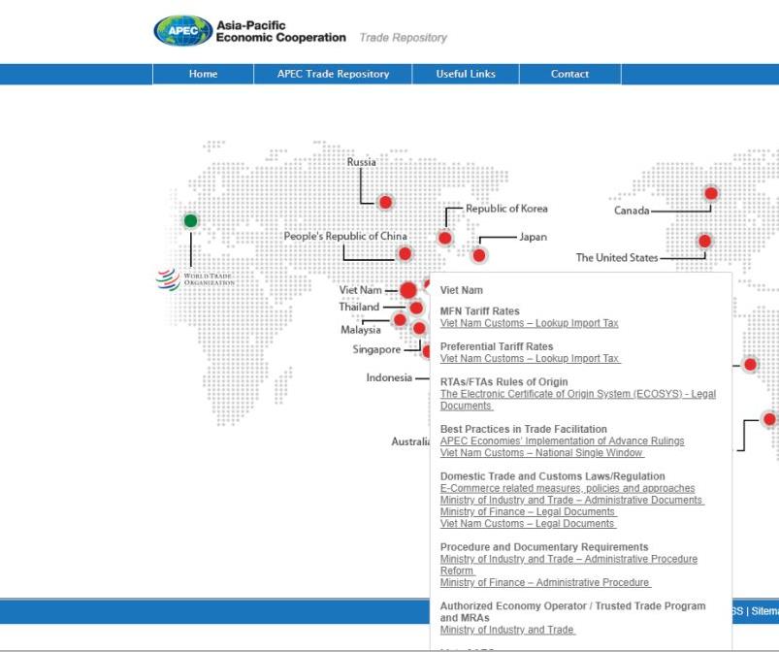Image resolution: width=779 pixels, height=652 pixels.
Task: Open the ECOSYS Legal Documents link
Action: 578,400
